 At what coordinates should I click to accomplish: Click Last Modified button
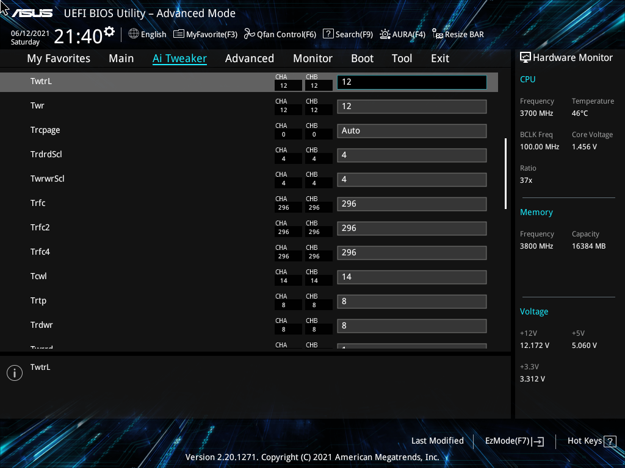pos(437,441)
